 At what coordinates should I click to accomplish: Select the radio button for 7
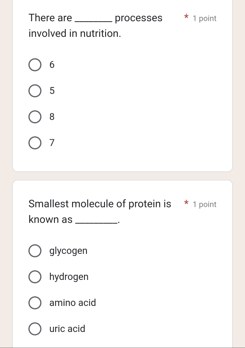click(x=35, y=143)
